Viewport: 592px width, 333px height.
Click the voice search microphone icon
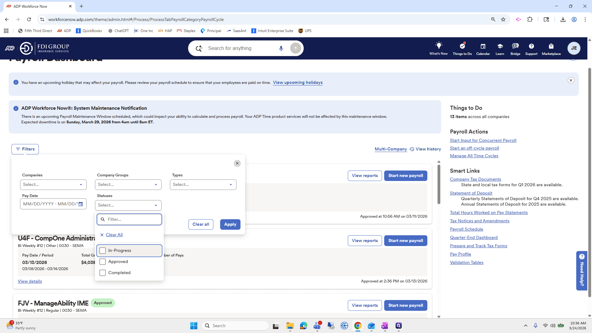point(281,48)
